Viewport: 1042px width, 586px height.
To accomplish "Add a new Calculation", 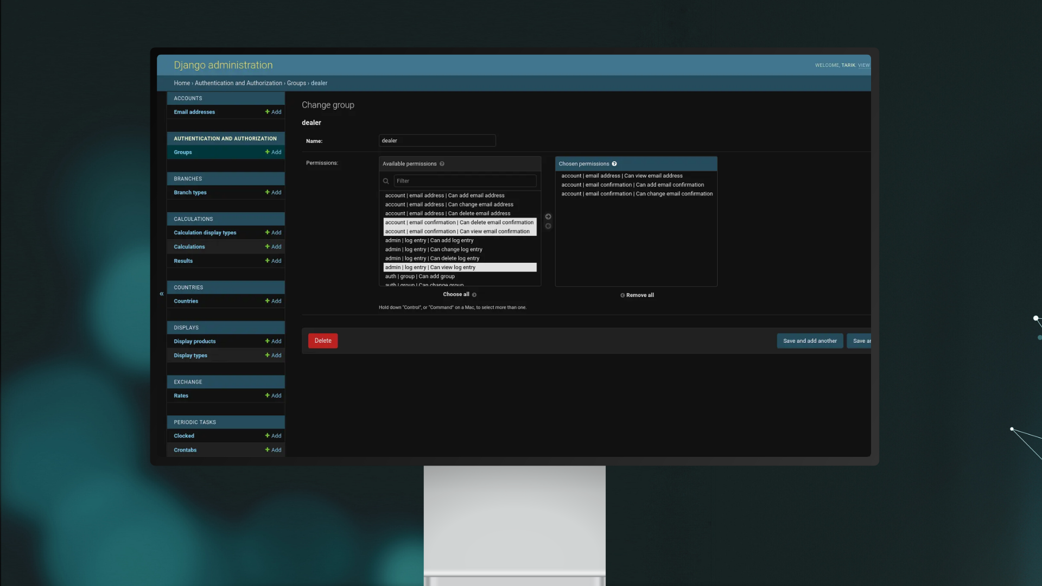I will click(x=273, y=246).
